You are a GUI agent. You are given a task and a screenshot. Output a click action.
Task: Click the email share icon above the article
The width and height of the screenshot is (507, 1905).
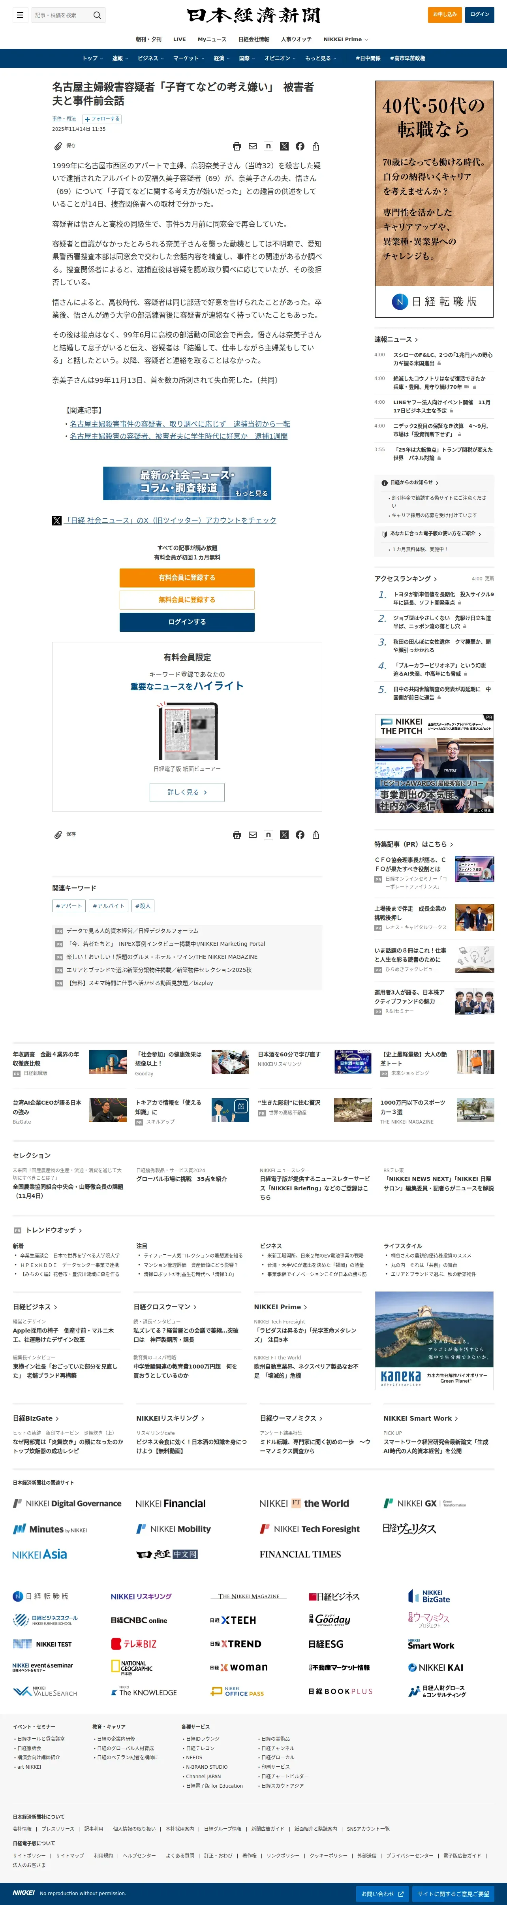[x=253, y=147]
